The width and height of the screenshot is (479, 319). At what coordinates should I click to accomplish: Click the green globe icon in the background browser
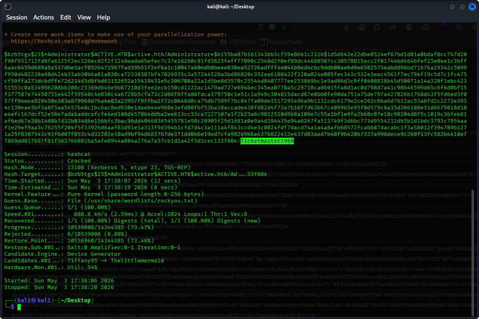(272, 27)
